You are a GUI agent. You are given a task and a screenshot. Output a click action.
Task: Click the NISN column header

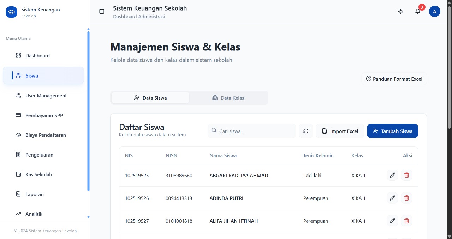pos(171,155)
